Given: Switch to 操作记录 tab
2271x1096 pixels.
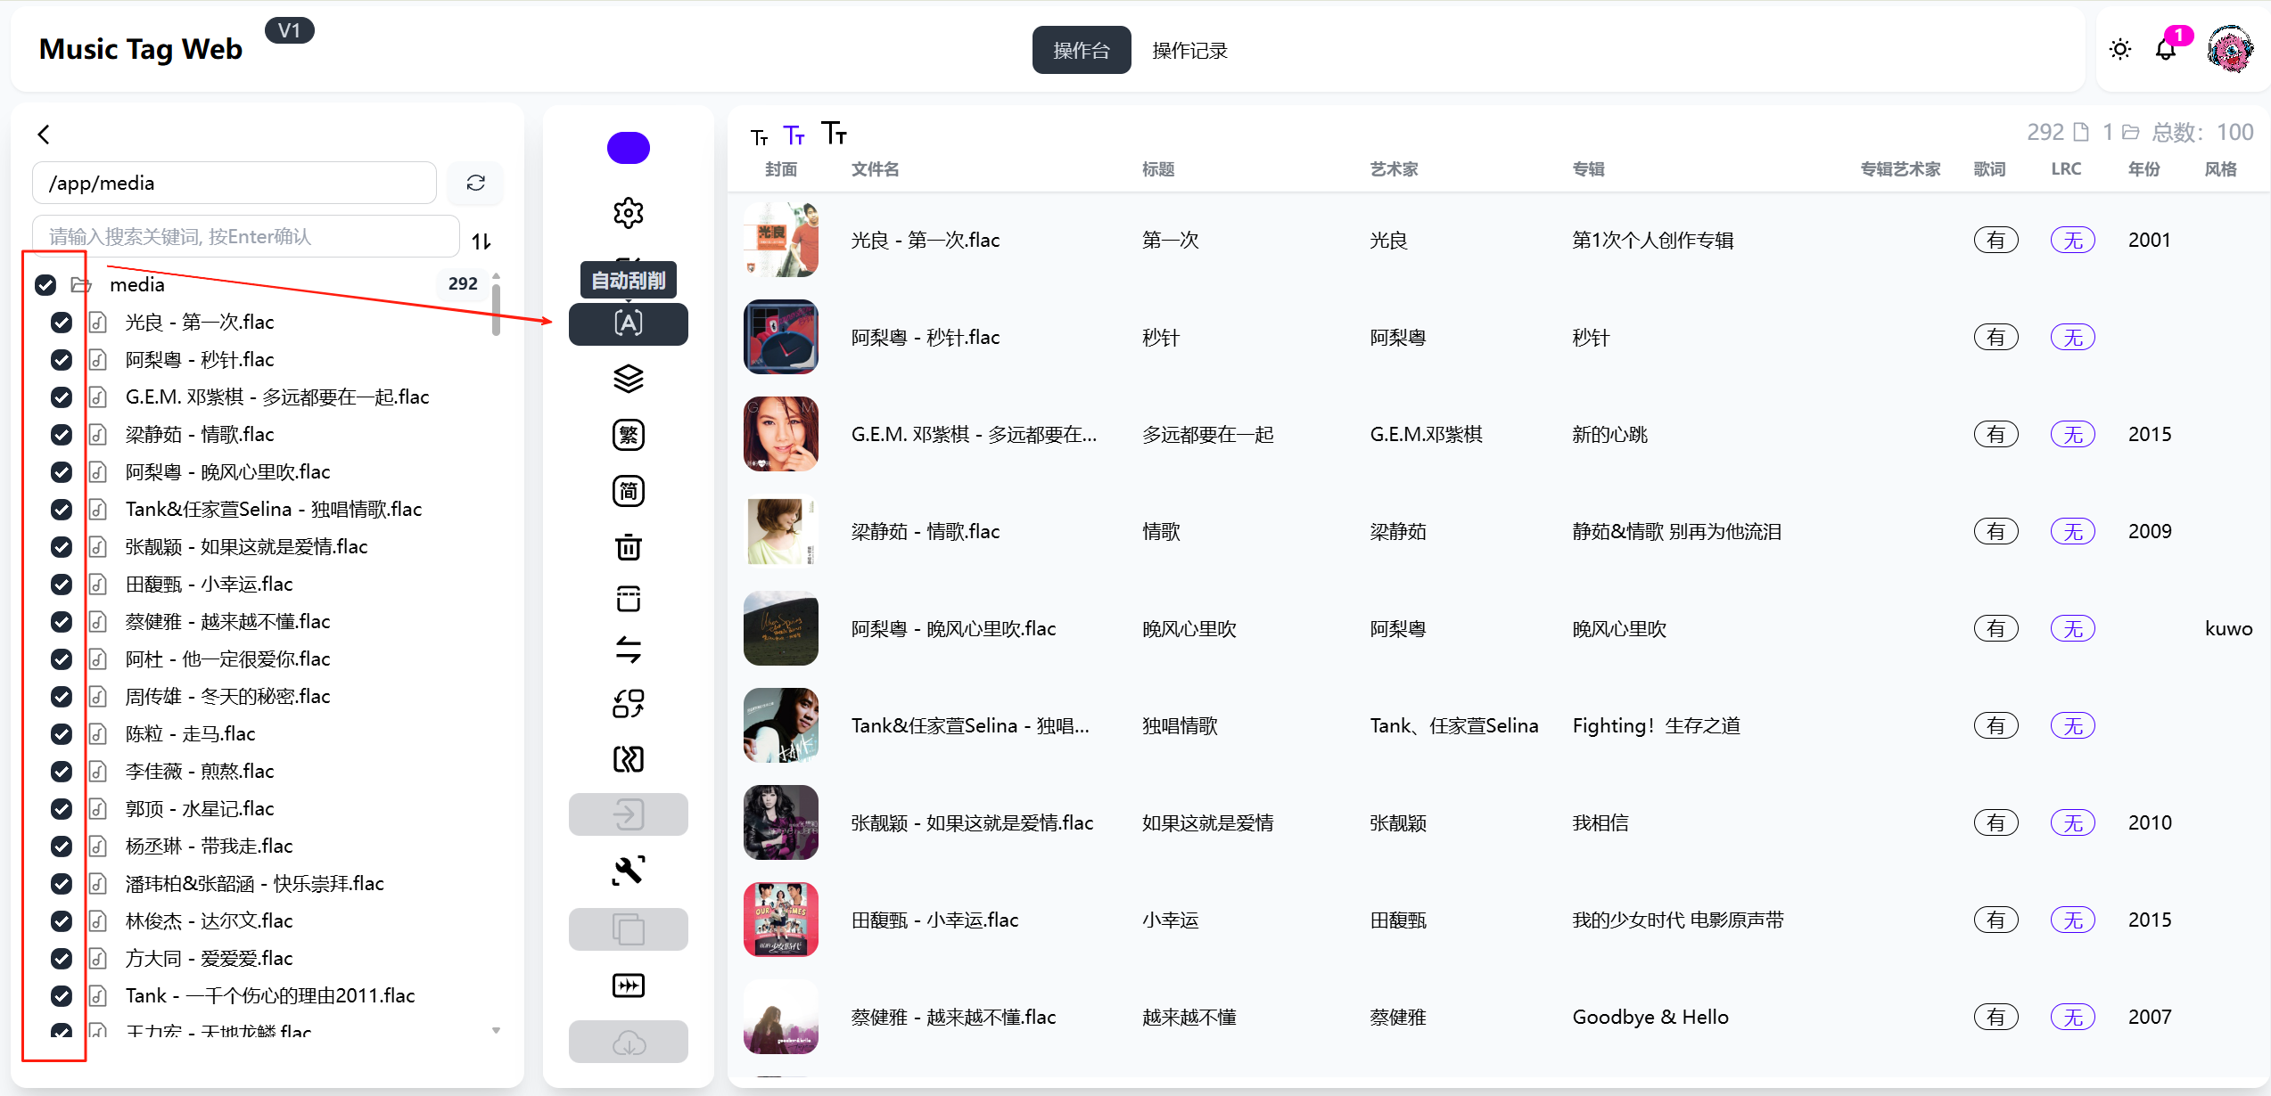Looking at the screenshot, I should 1189,51.
